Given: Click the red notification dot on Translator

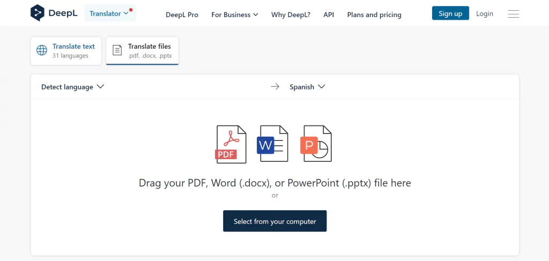Looking at the screenshot, I should pyautogui.click(x=131, y=10).
